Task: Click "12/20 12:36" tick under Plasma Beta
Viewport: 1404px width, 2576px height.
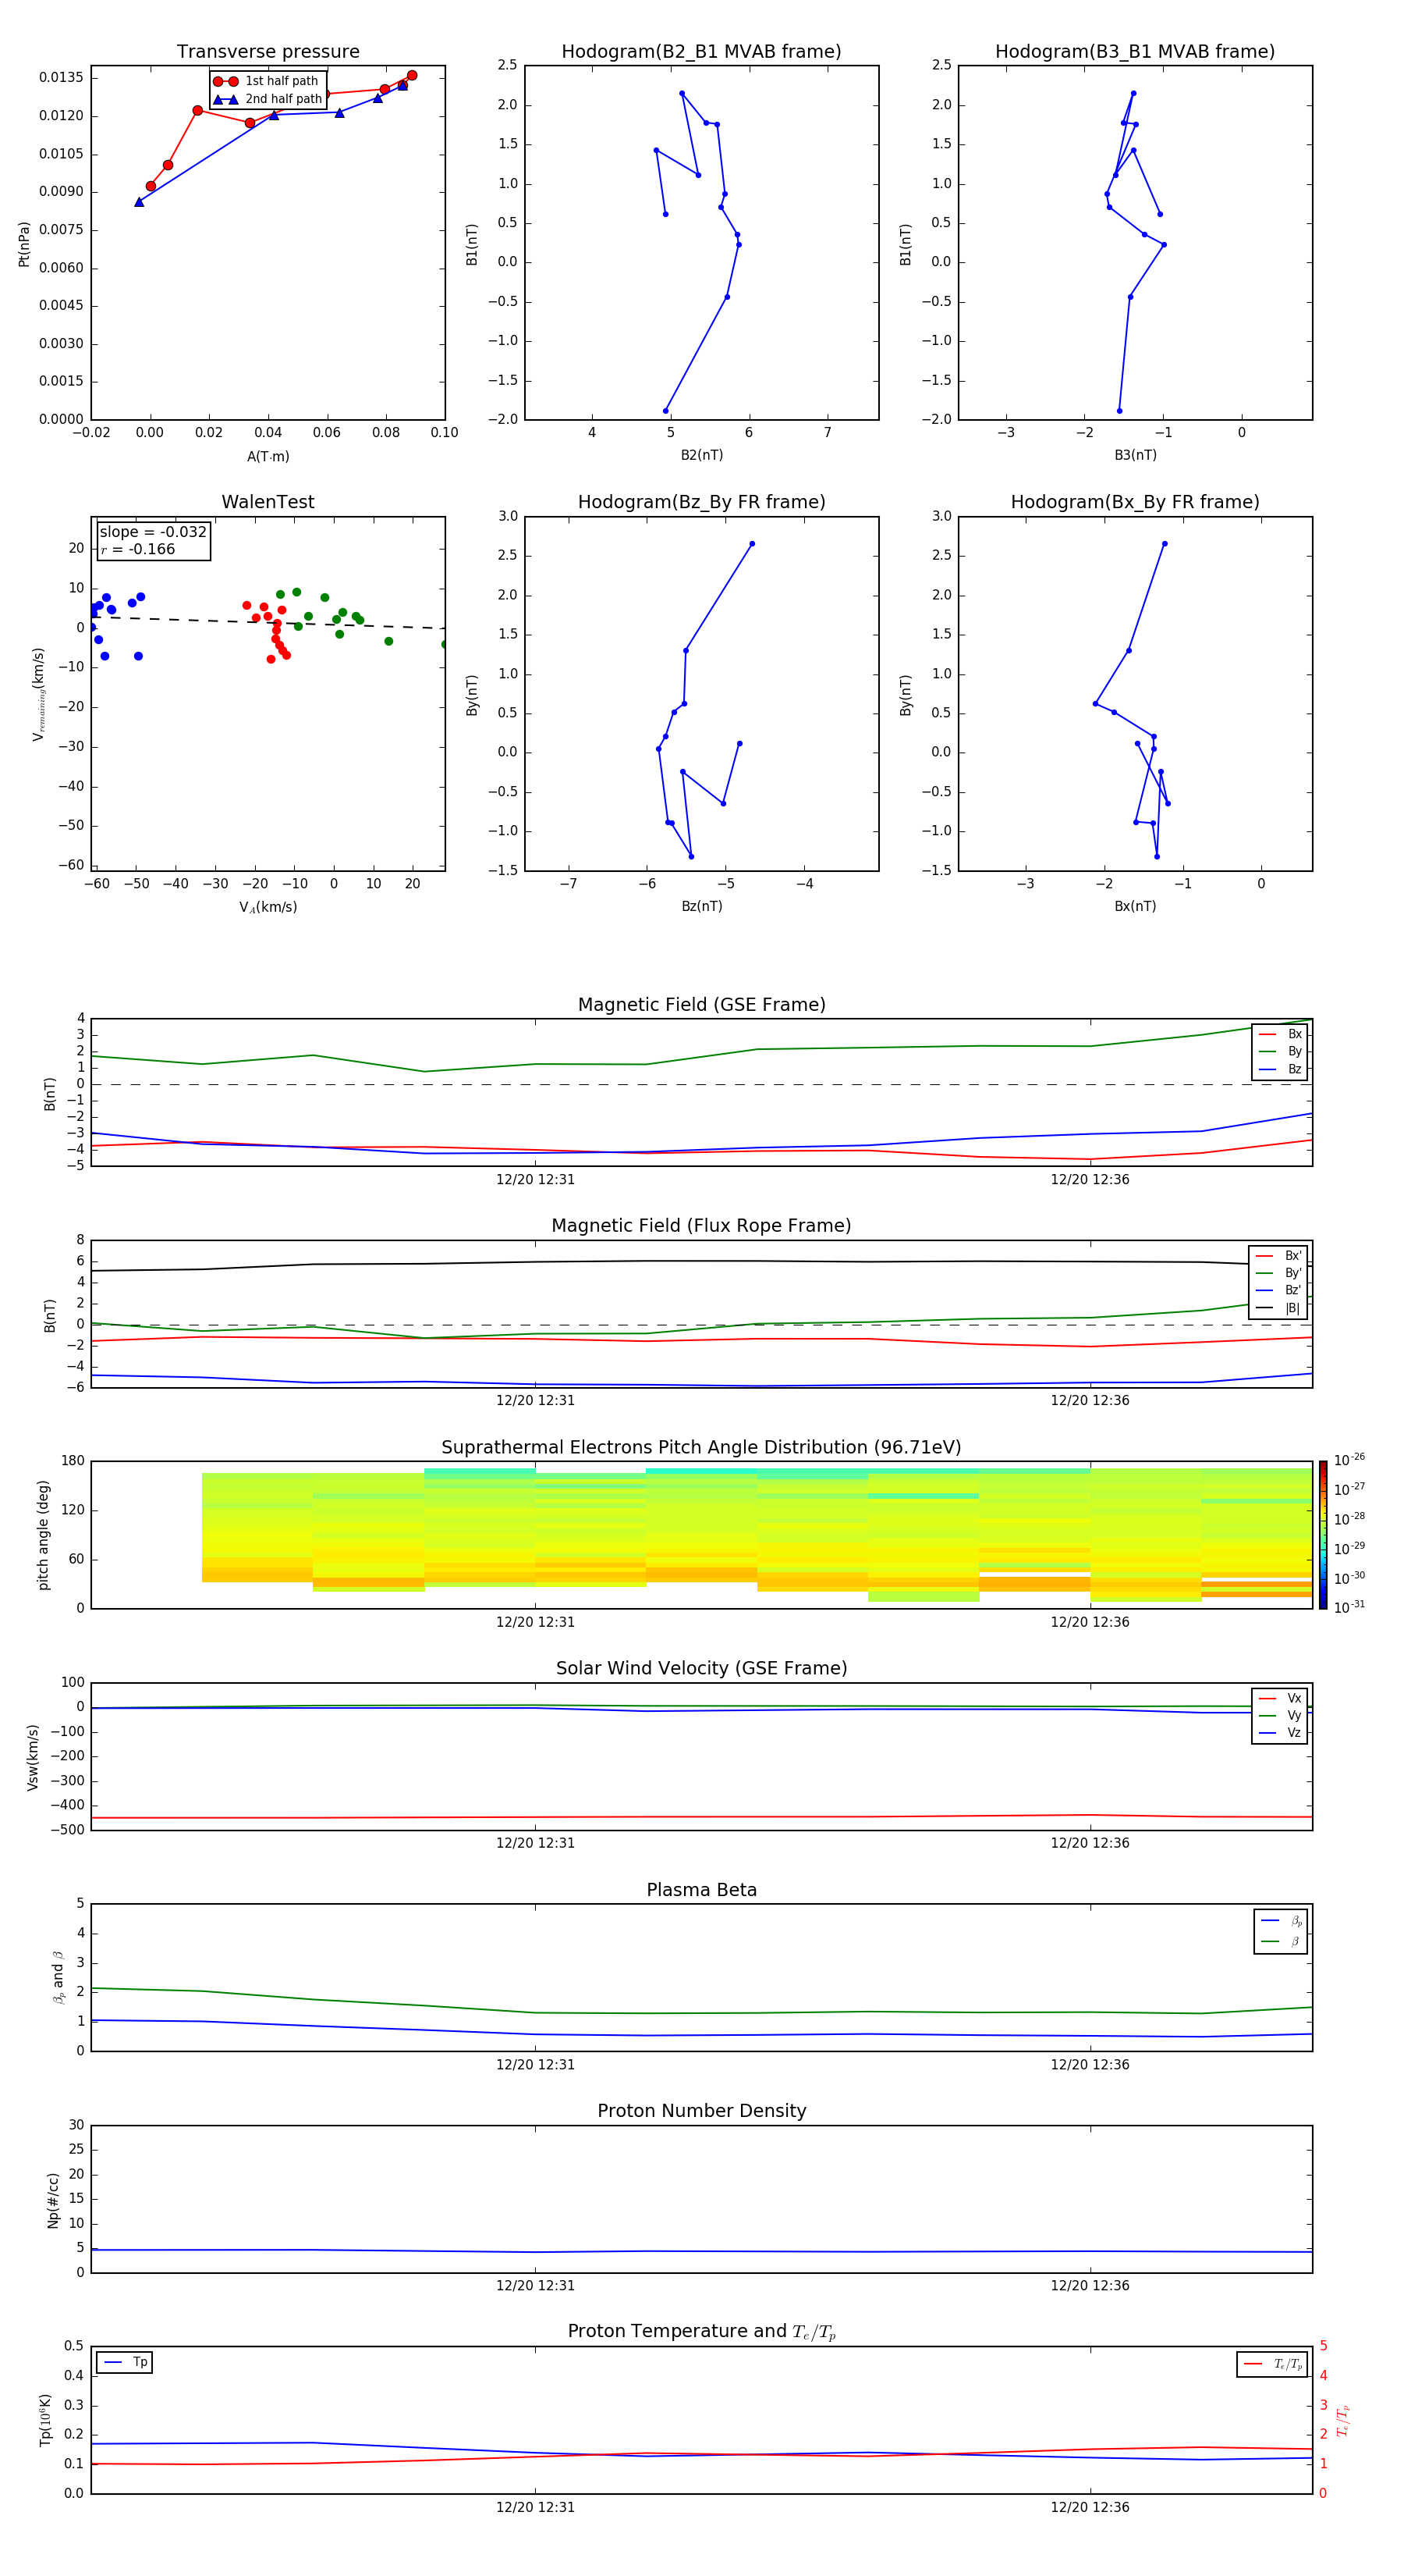Action: click(1089, 2065)
